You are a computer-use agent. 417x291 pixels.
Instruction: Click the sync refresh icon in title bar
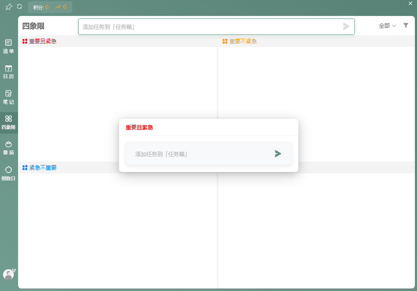click(x=19, y=7)
